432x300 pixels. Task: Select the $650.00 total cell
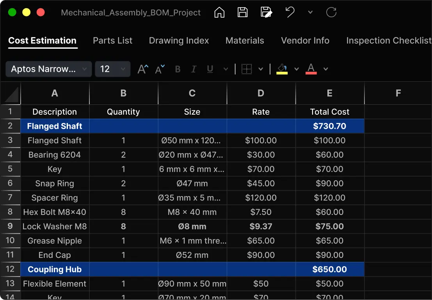(x=330, y=270)
